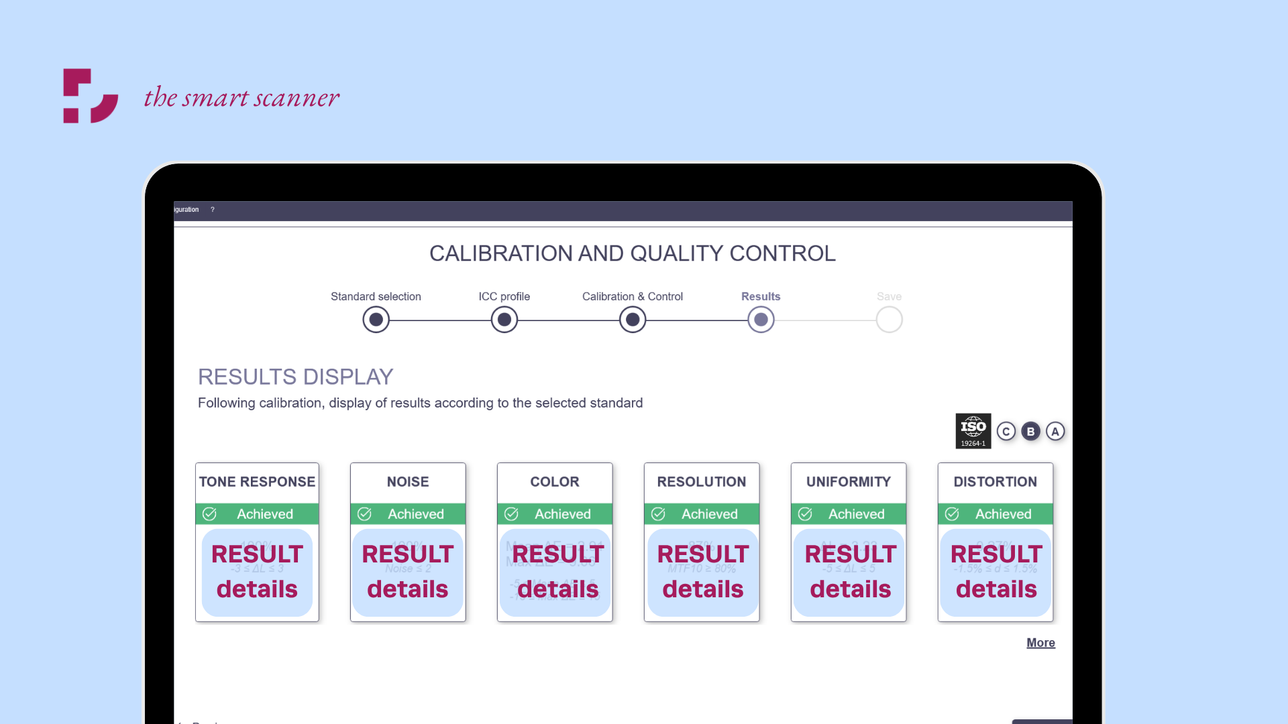Viewport: 1288px width, 724px height.
Task: Open the ? help menu
Action: pos(213,210)
